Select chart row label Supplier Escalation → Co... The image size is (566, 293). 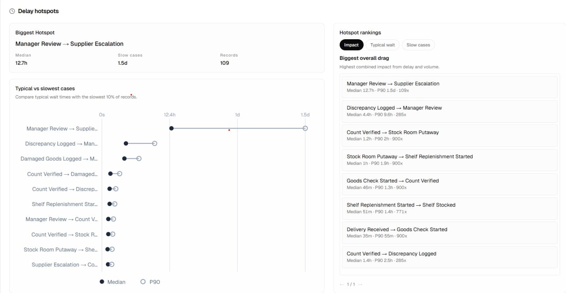65,265
